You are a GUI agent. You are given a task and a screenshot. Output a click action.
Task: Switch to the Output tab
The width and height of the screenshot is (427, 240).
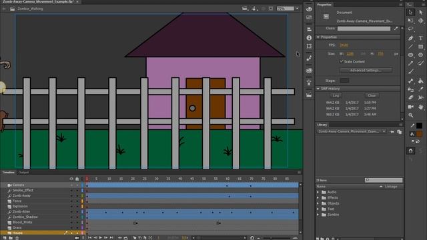pos(23,173)
